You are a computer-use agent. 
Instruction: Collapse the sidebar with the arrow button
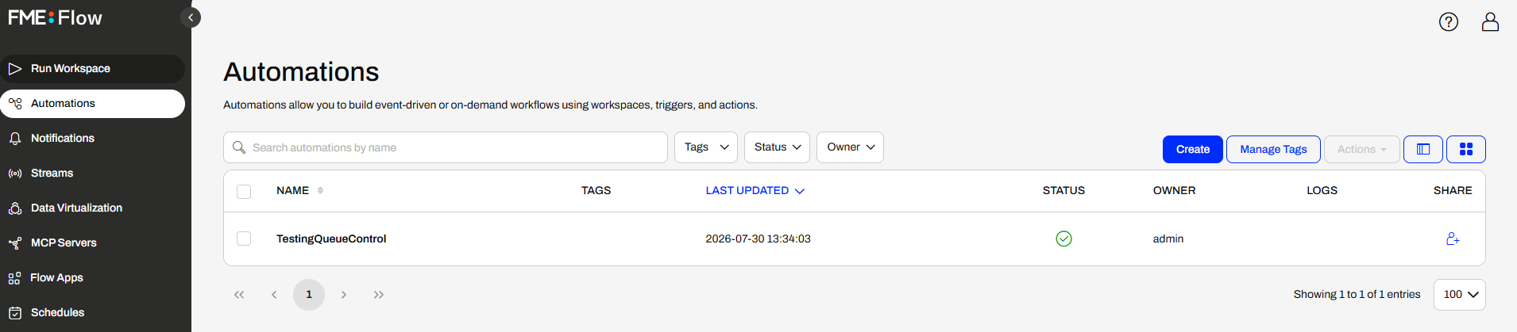191,17
